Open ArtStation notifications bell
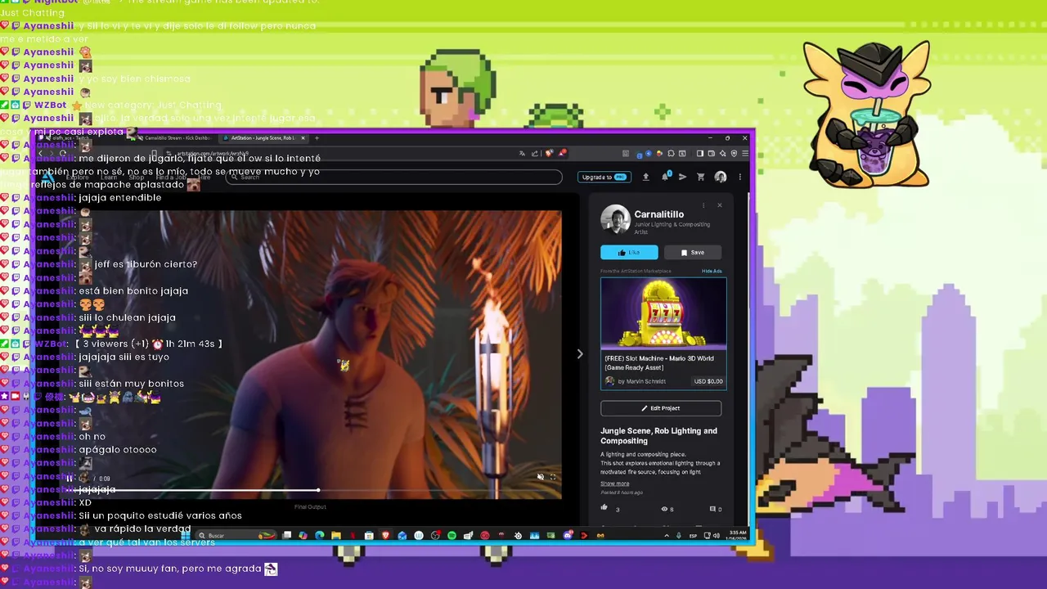 click(x=665, y=177)
